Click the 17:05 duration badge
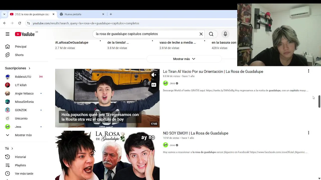The height and width of the screenshot is (180, 321). coord(154,124)
